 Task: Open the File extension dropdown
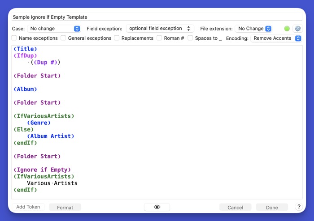254,29
